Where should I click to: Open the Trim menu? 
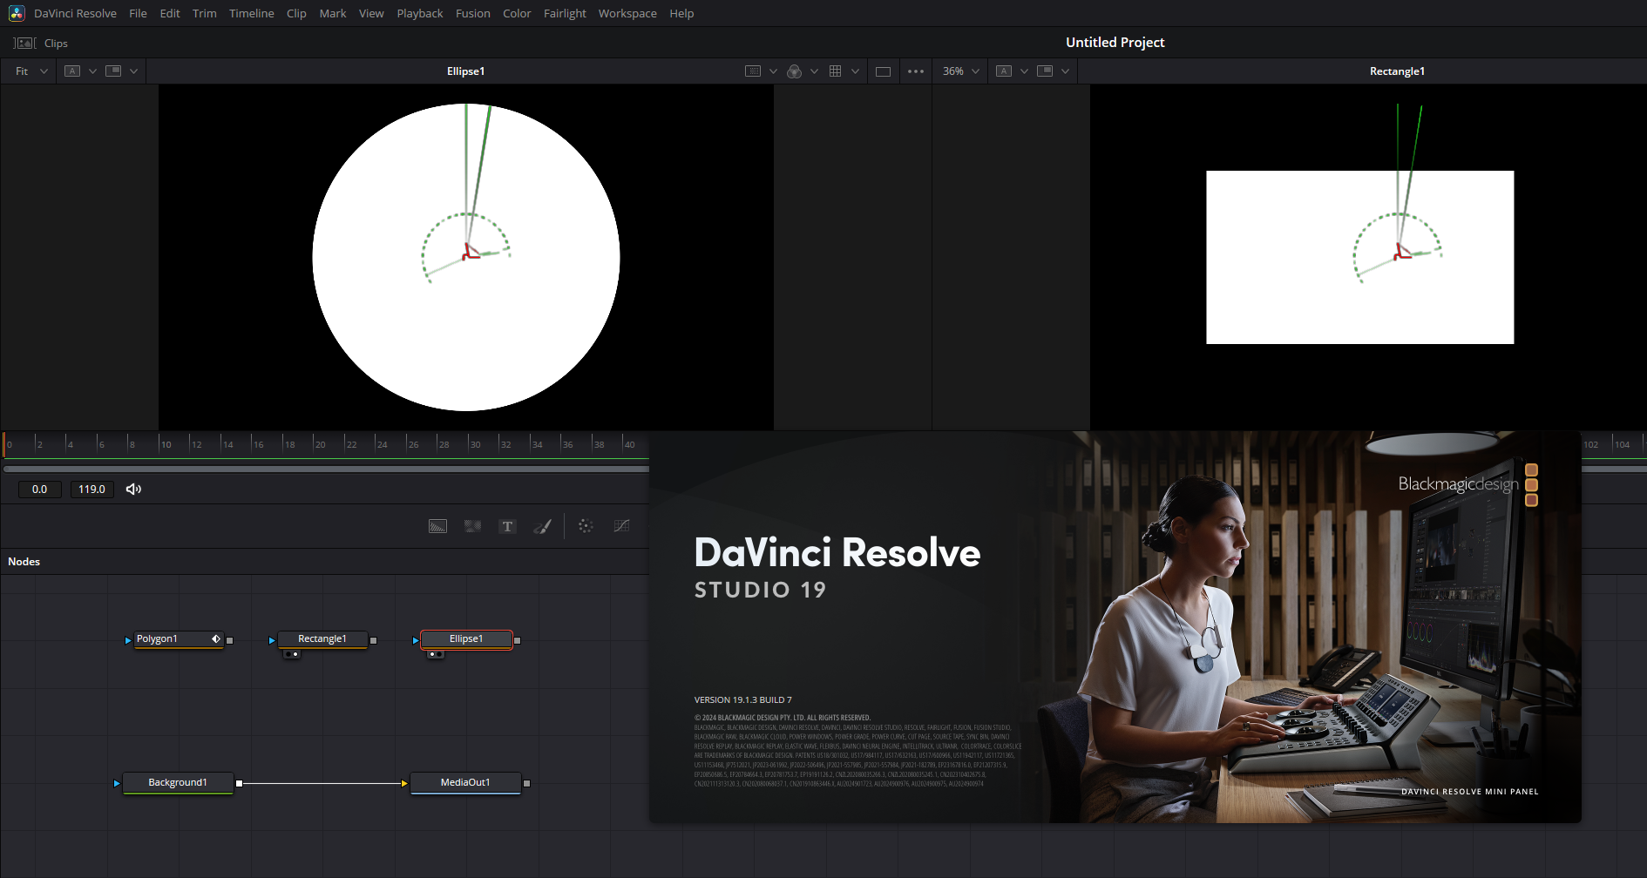point(204,13)
